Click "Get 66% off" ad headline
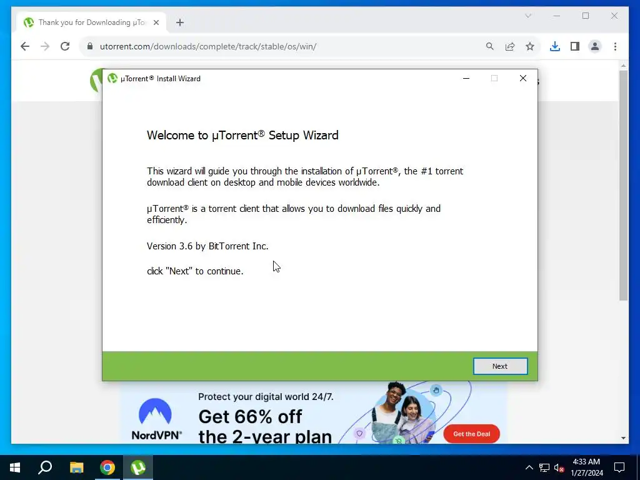The height and width of the screenshot is (480, 640). pos(250,417)
